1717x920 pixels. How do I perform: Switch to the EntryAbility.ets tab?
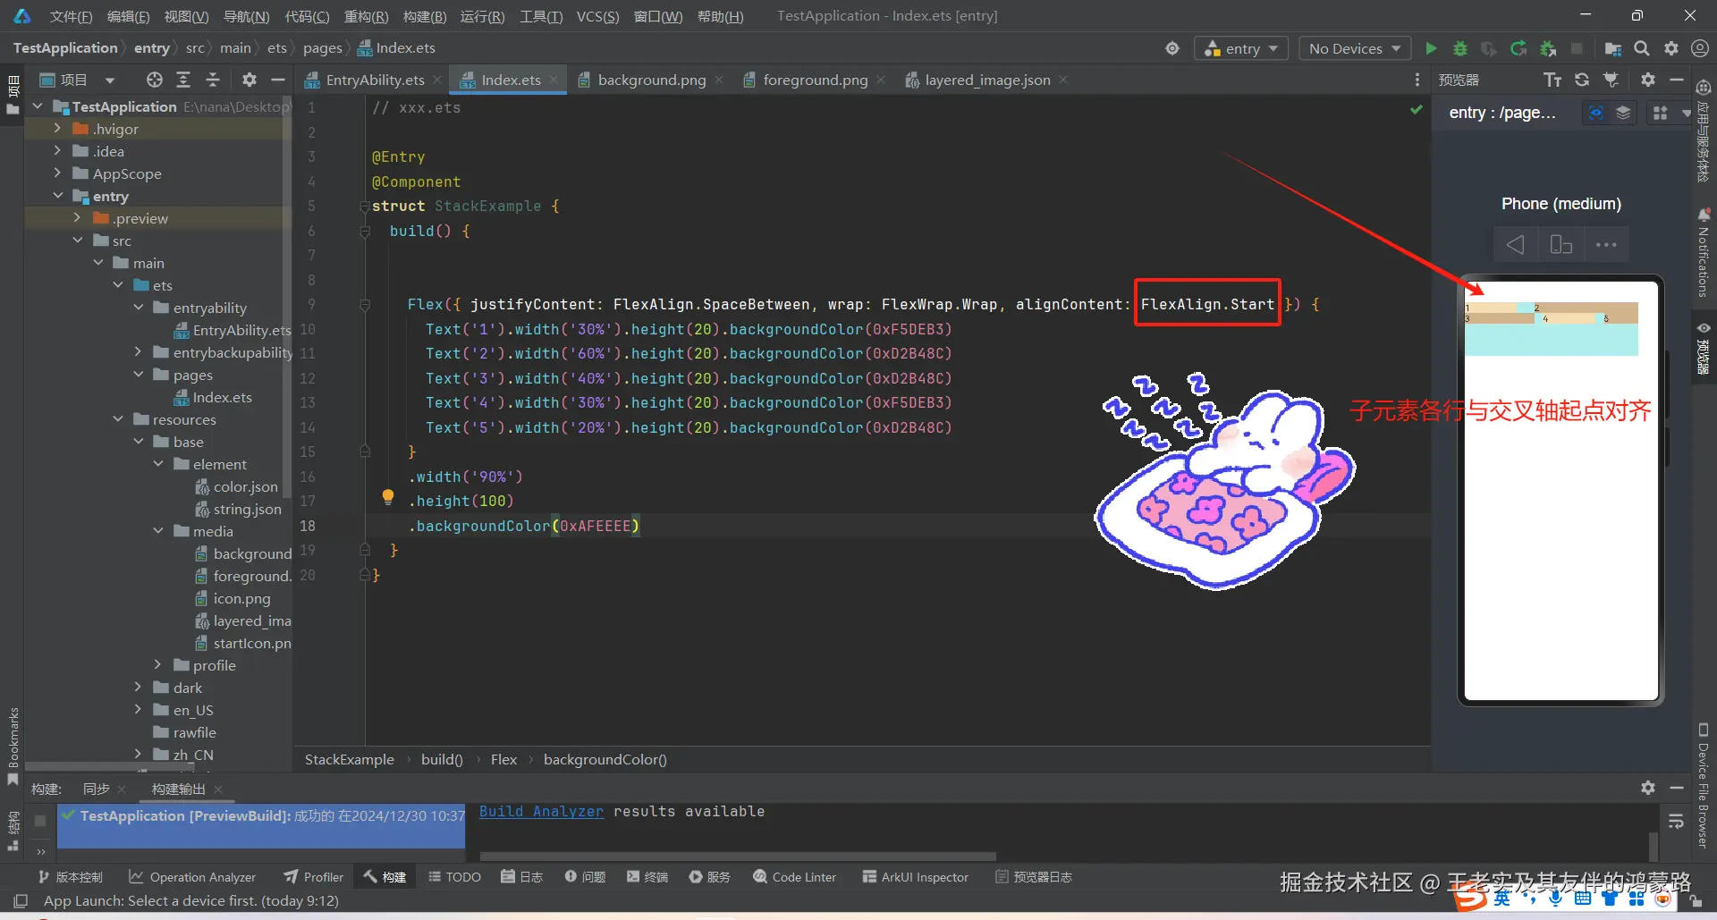click(x=375, y=80)
